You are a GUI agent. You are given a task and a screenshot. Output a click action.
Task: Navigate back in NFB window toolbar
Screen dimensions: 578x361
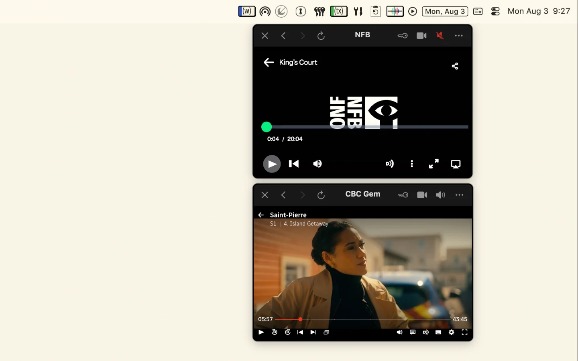[x=283, y=36]
